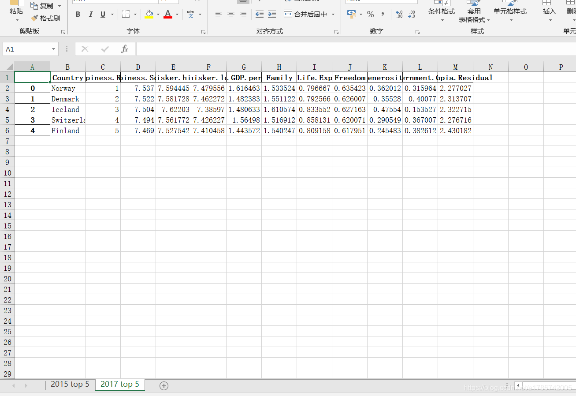This screenshot has width=576, height=396.
Task: Click the cell with value 7.537
Action: tap(138, 88)
